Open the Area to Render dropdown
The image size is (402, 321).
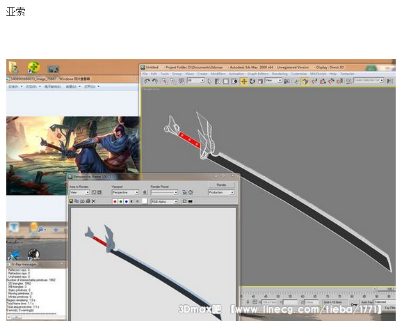click(79, 192)
